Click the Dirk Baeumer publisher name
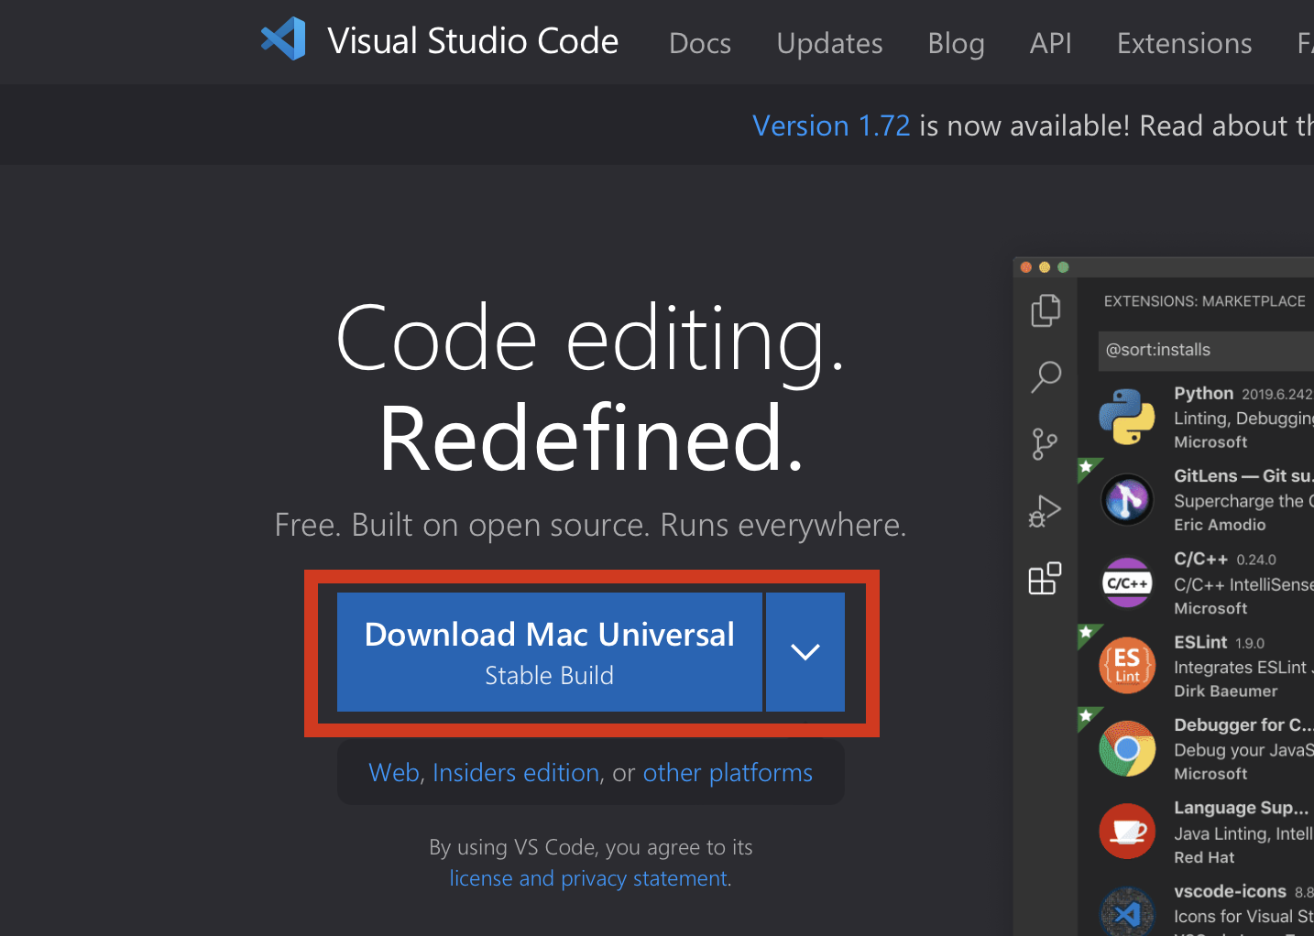Viewport: 1314px width, 936px height. click(x=1225, y=691)
